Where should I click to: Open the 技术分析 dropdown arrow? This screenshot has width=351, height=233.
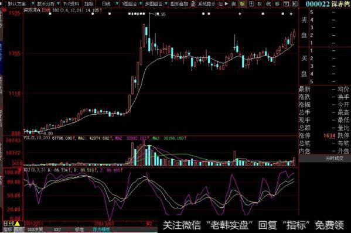click(59, 4)
